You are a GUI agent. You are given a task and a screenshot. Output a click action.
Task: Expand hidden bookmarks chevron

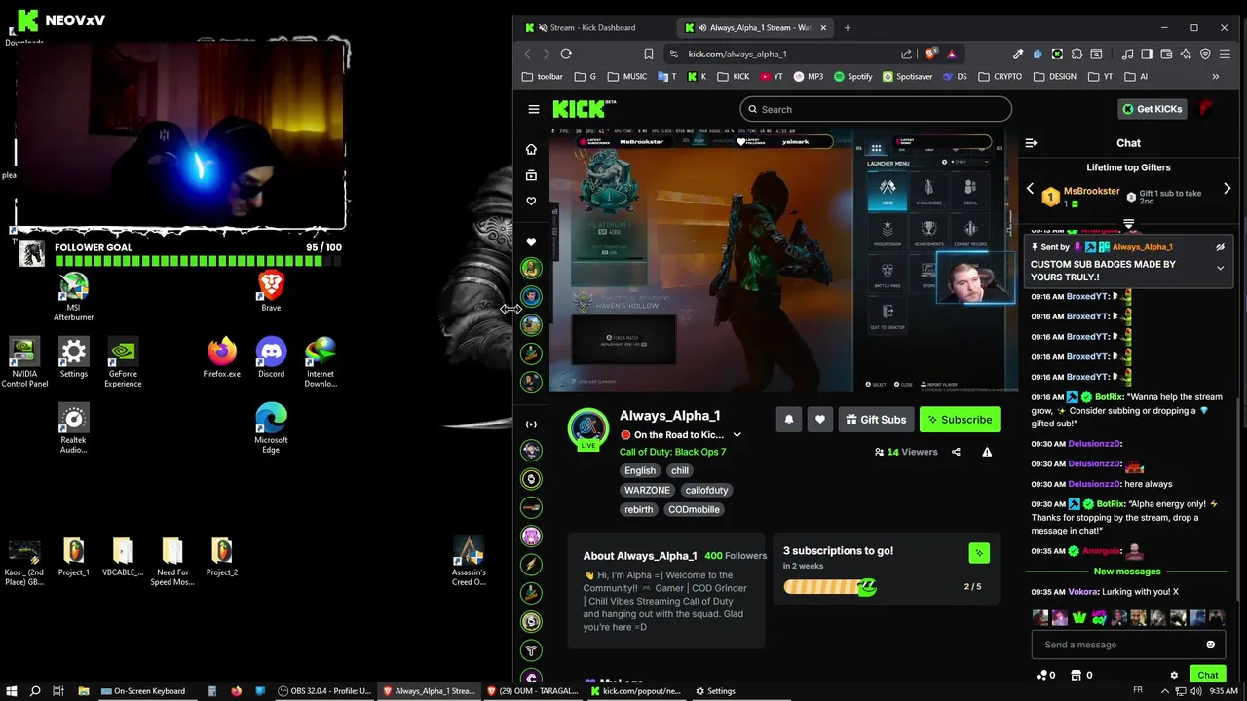pyautogui.click(x=1215, y=76)
